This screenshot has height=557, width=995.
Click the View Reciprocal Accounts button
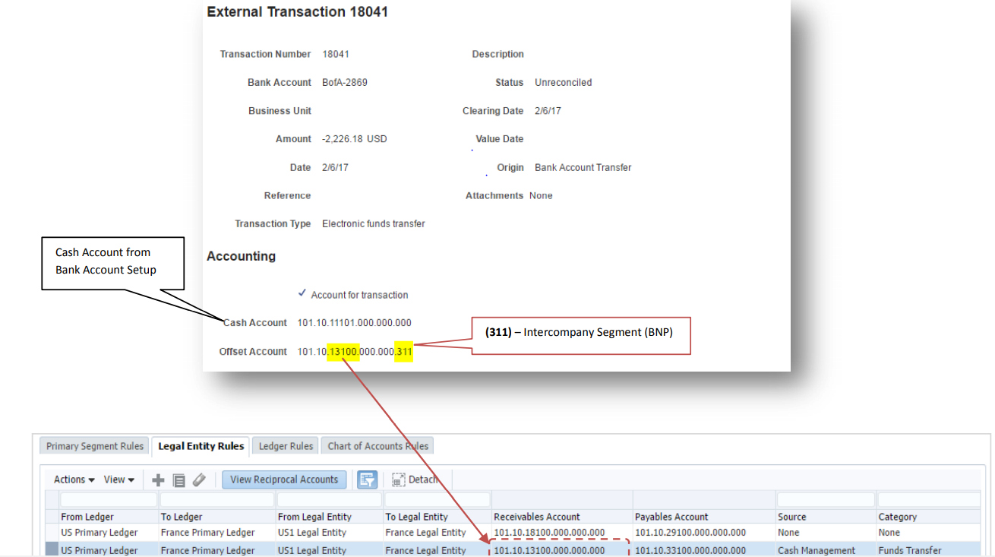(x=284, y=479)
